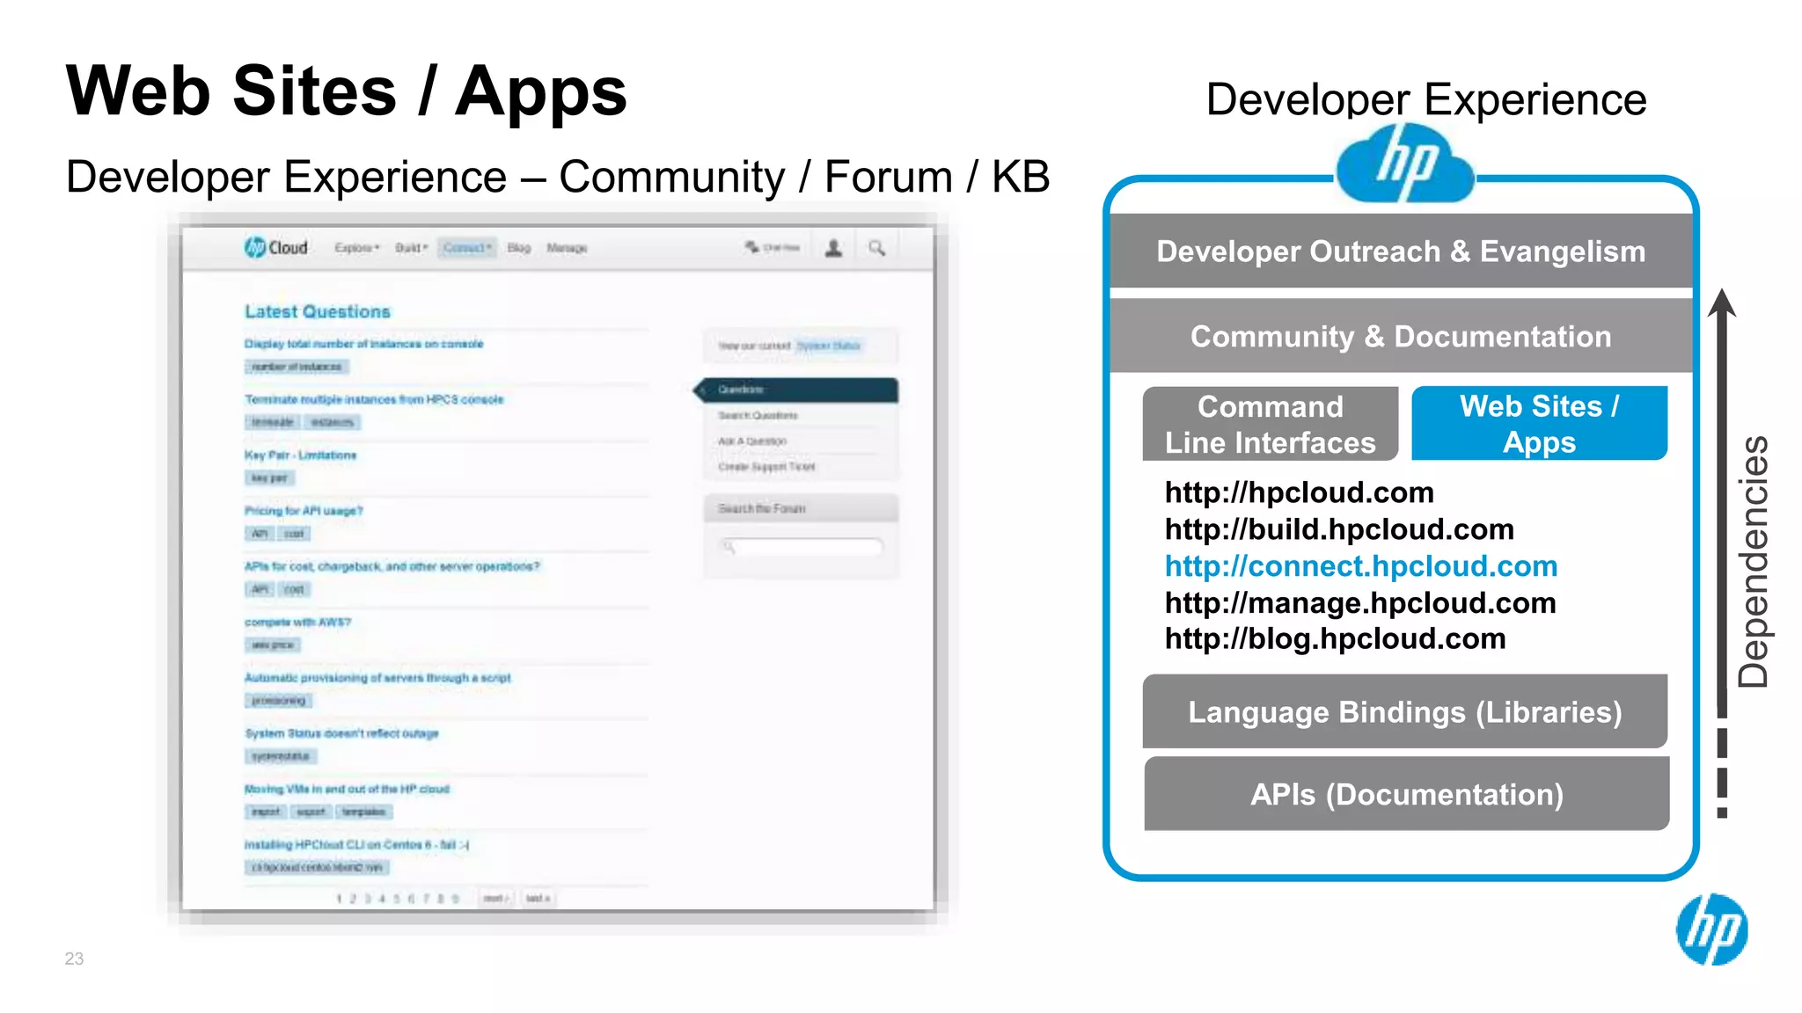Click the http://manage.hpcloud.com text
This screenshot has width=1802, height=1013.
click(1360, 603)
